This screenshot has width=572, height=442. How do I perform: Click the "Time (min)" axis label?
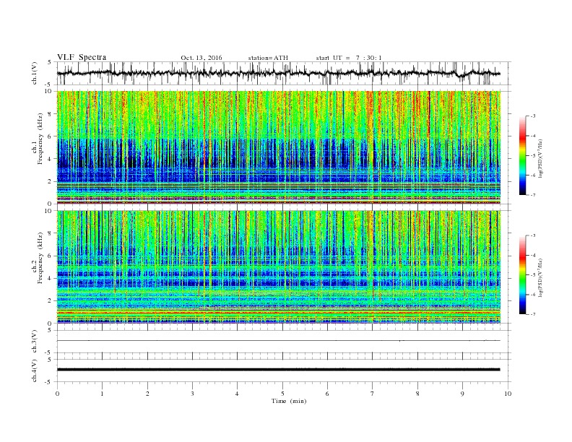(x=289, y=401)
